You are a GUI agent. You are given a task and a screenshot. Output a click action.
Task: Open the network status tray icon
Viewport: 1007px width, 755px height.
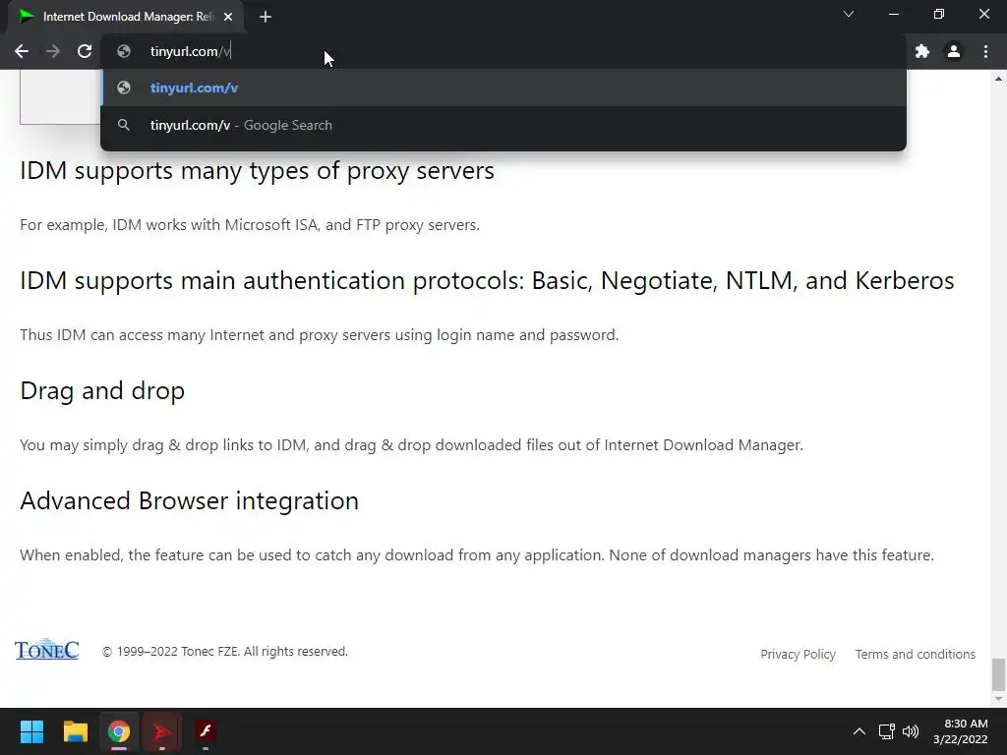point(886,731)
